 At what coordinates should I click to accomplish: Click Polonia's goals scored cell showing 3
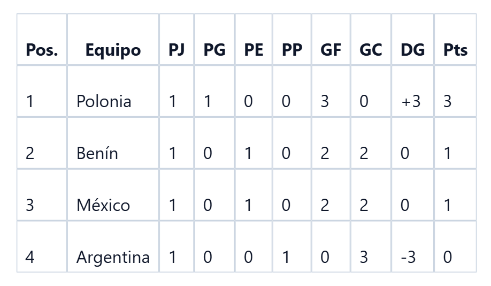point(331,91)
